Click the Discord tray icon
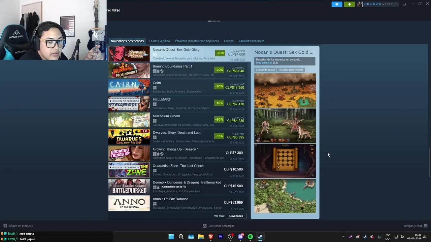The height and width of the screenshot is (242, 431). 358,237
